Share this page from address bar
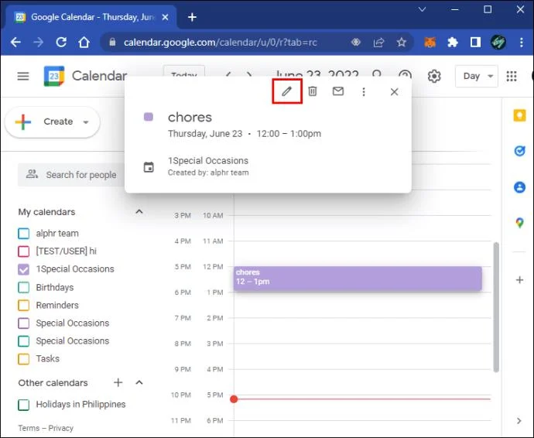This screenshot has height=438, width=534. tap(378, 43)
